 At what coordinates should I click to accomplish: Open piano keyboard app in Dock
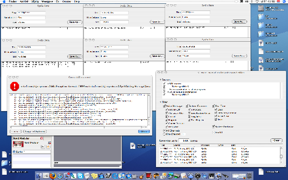[211, 176]
